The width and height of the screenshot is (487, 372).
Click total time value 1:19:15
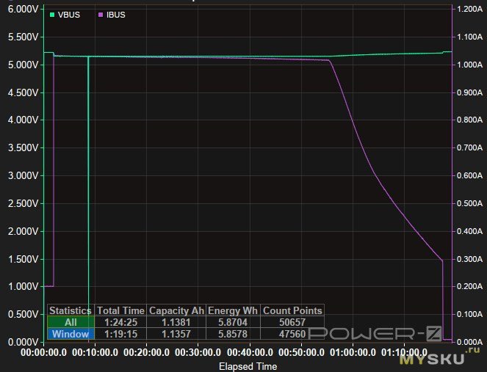click(120, 334)
